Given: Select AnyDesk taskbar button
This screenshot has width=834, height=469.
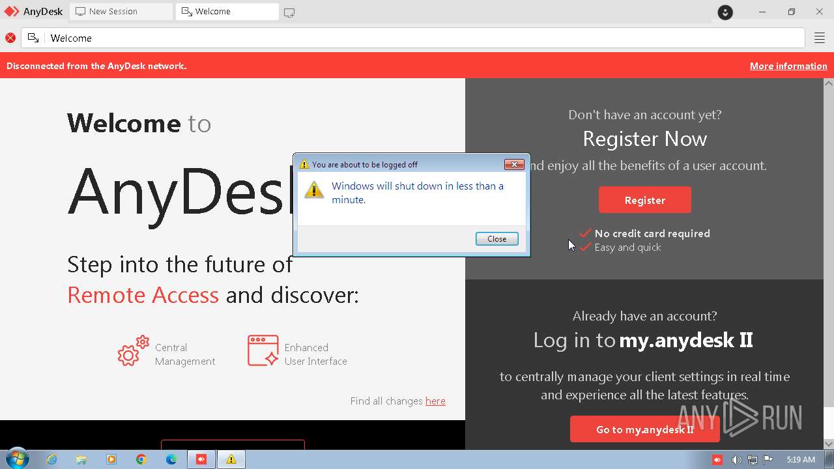Looking at the screenshot, I should [x=201, y=460].
